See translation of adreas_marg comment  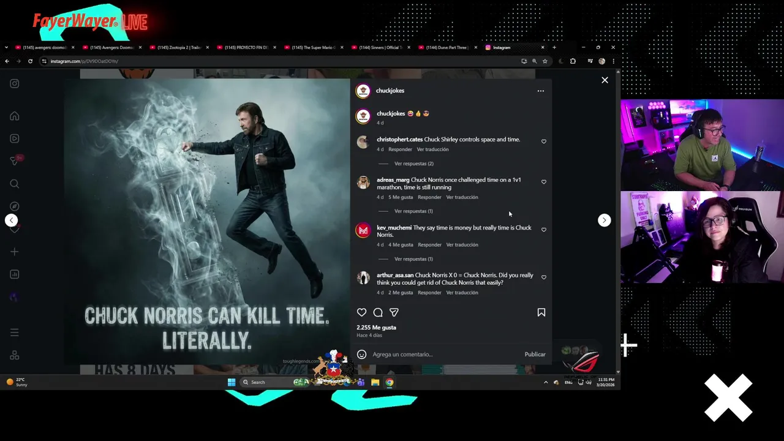pos(462,197)
